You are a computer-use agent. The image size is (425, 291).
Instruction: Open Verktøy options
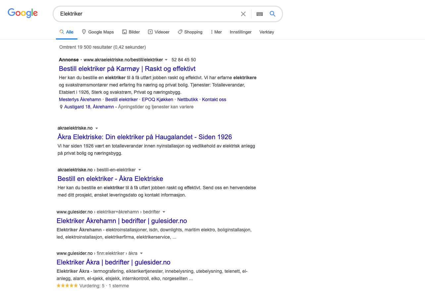click(x=267, y=32)
